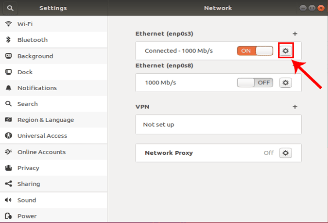Click the Sharing icon in sidebar
The height and width of the screenshot is (223, 328).
pyautogui.click(x=8, y=184)
